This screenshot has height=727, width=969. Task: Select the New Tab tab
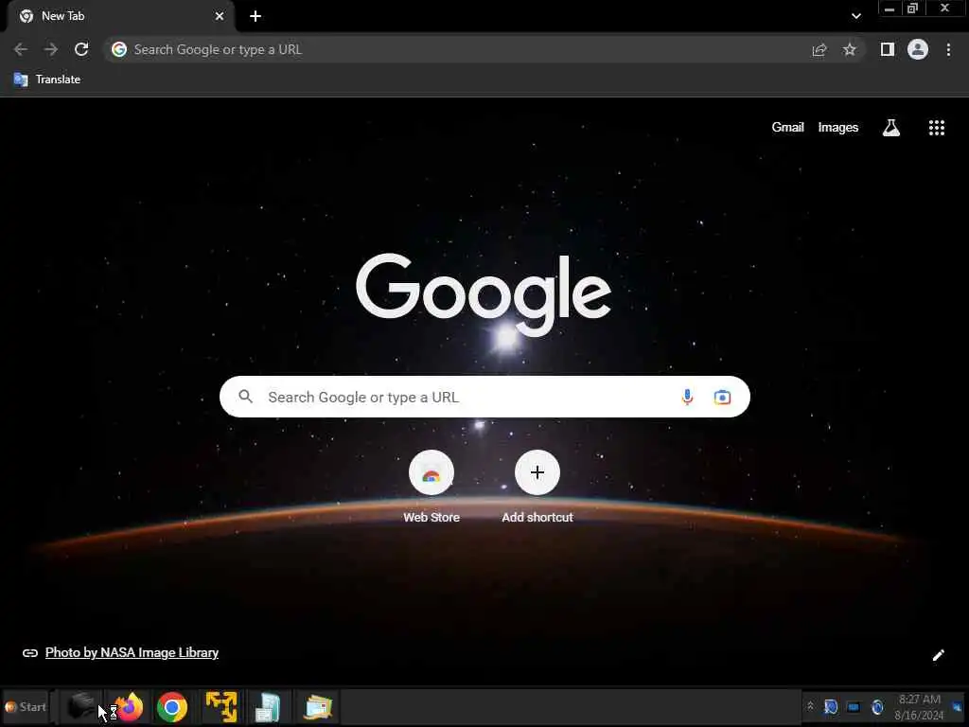pyautogui.click(x=121, y=16)
